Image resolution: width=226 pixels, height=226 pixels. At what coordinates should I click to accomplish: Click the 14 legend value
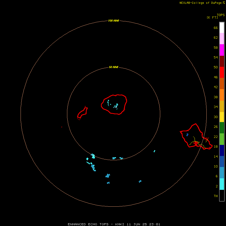click(x=216, y=156)
